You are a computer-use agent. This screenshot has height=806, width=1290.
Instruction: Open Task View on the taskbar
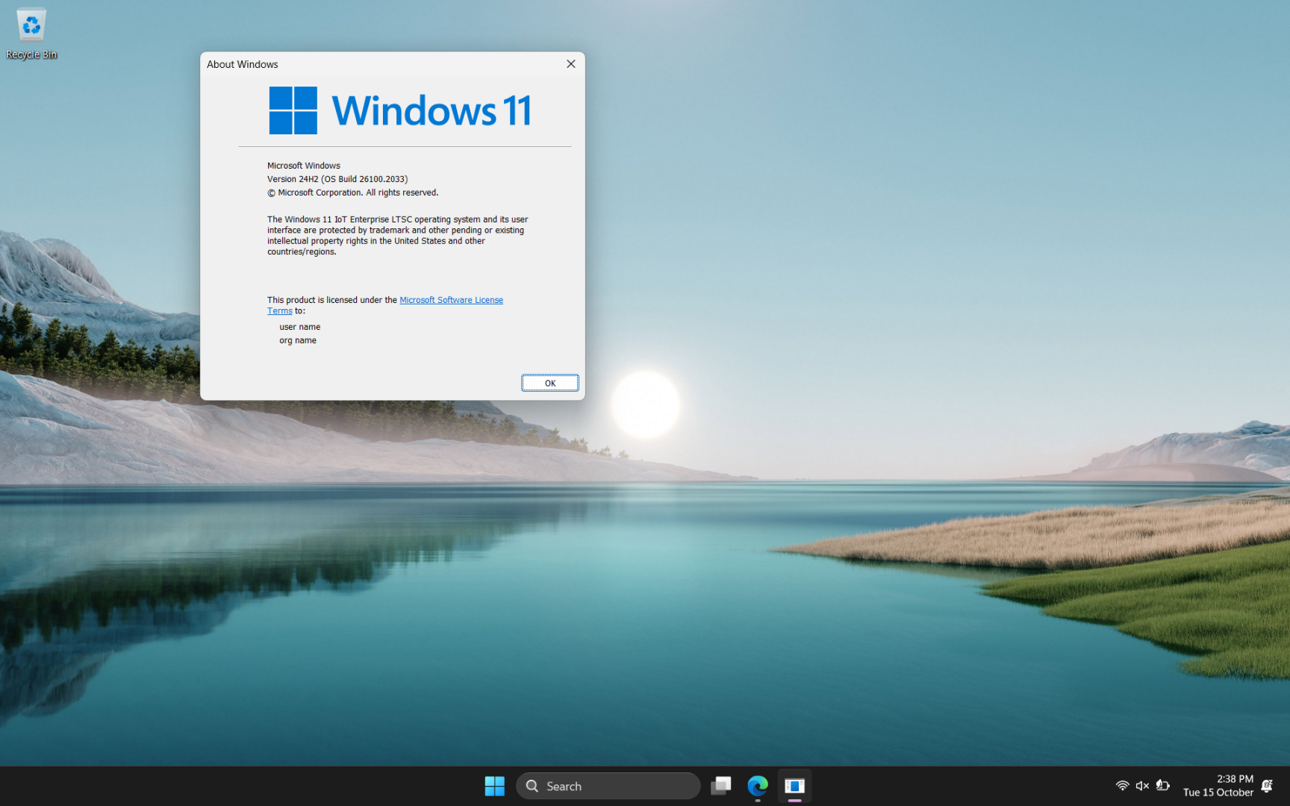[x=720, y=786]
